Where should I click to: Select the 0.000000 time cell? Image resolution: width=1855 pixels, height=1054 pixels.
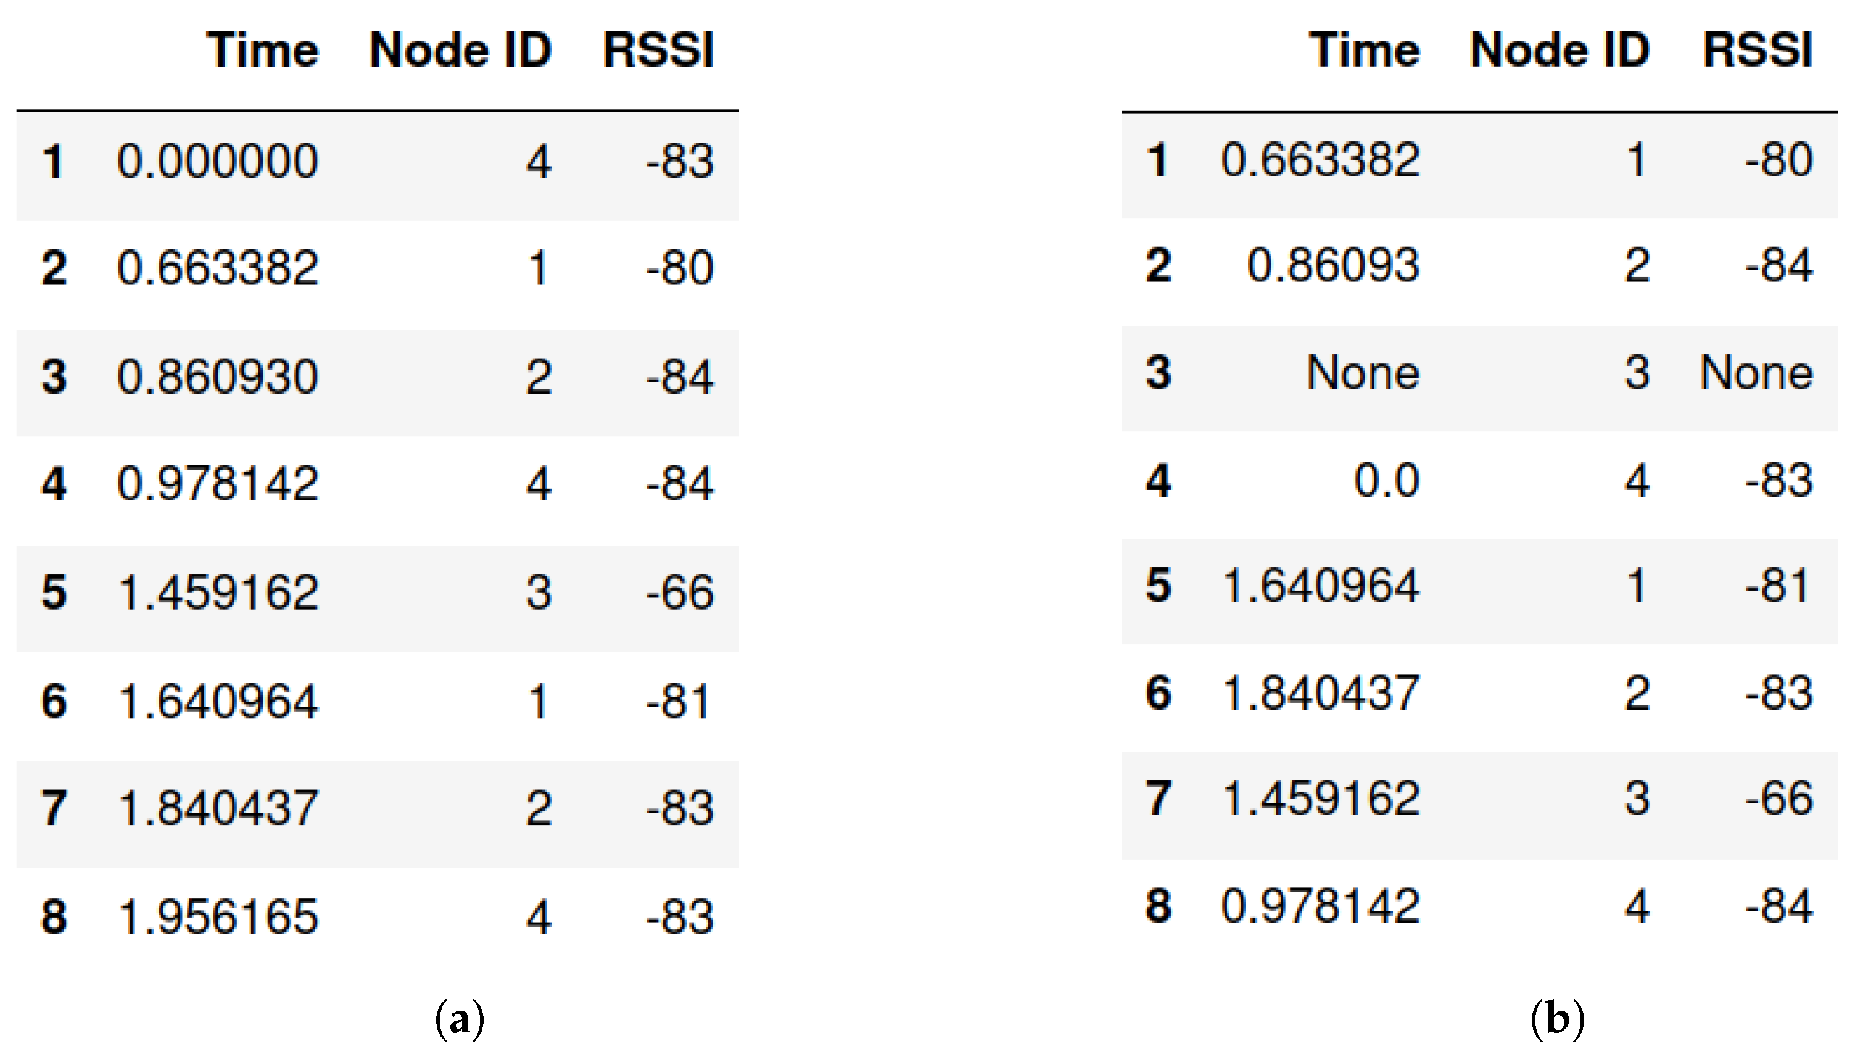(x=217, y=160)
